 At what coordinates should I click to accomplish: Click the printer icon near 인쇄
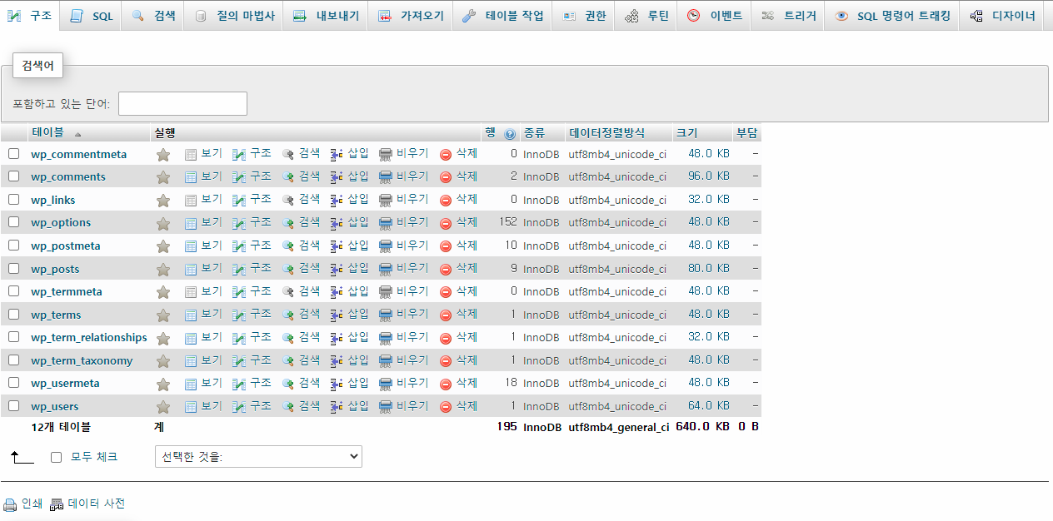coord(10,504)
